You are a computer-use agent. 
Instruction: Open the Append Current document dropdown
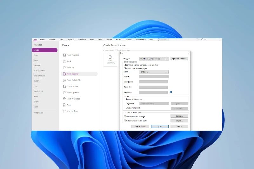tap(154, 103)
